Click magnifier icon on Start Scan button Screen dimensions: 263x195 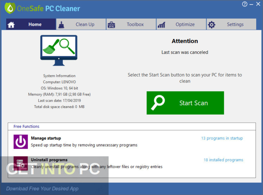pyautogui.click(x=158, y=103)
